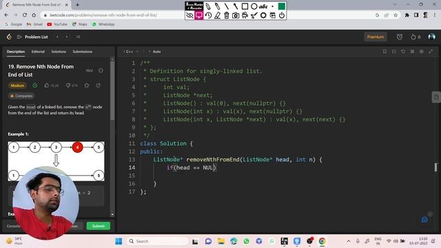Open editor settings gear icon

[x=421, y=52]
